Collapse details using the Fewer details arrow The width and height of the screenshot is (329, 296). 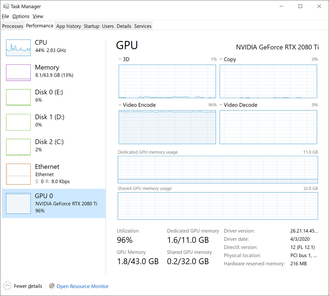click(x=7, y=286)
